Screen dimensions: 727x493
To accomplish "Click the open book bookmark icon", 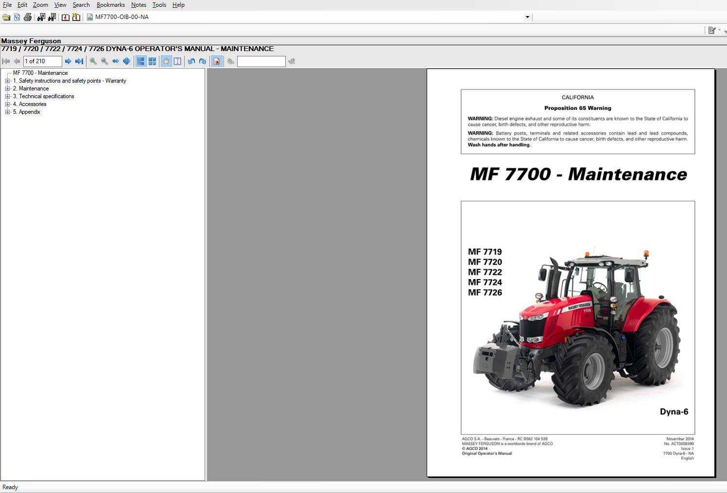I will pyautogui.click(x=65, y=17).
